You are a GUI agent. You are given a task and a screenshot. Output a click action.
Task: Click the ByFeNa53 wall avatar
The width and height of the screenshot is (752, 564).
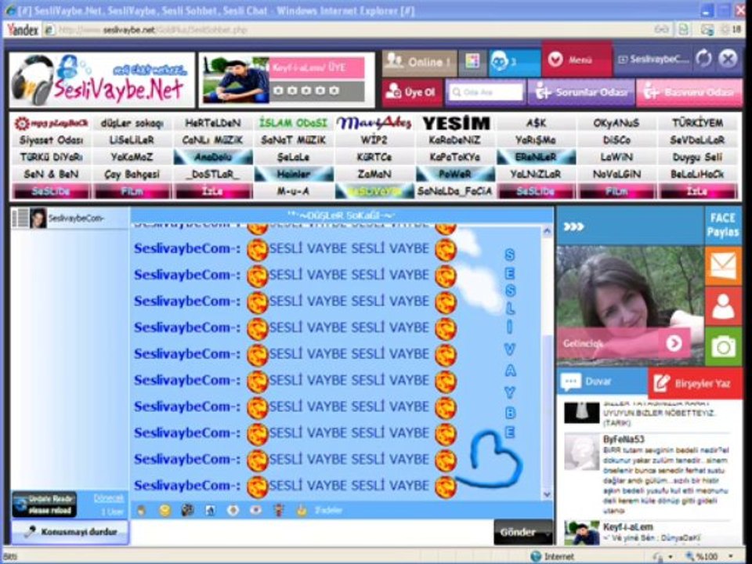click(582, 452)
